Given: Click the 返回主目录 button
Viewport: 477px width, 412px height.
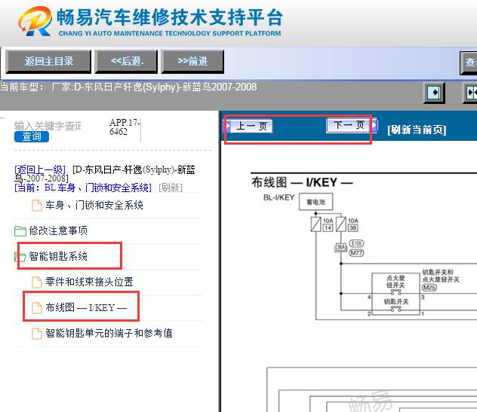Looking at the screenshot, I should point(48,62).
